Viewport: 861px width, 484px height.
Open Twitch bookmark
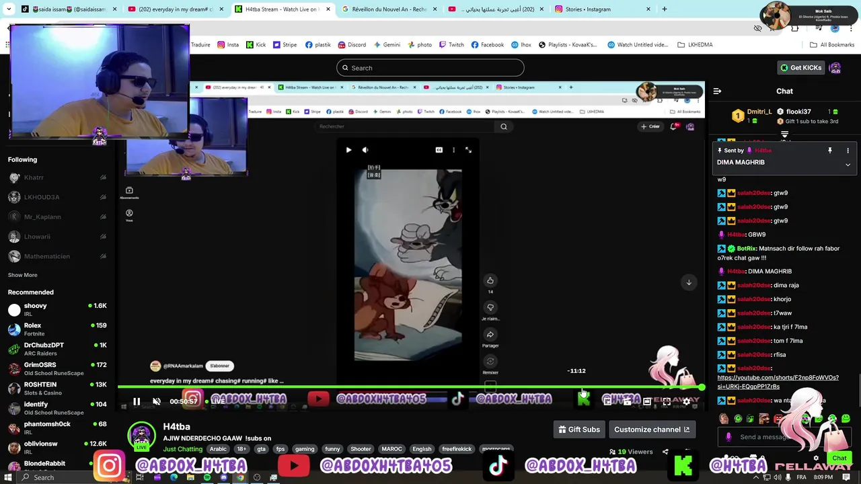click(451, 45)
